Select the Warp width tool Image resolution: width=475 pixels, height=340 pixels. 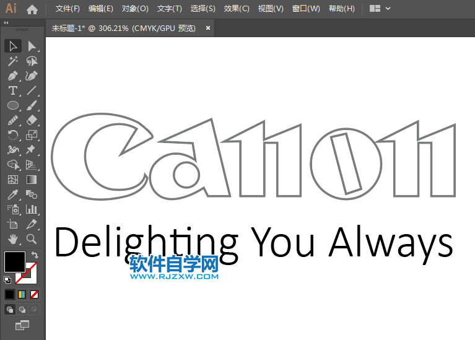[x=13, y=150]
